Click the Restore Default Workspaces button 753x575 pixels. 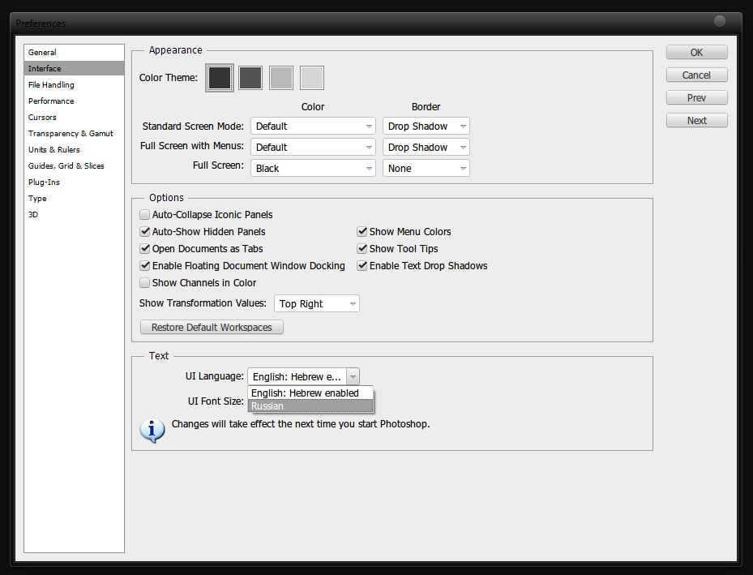(212, 328)
